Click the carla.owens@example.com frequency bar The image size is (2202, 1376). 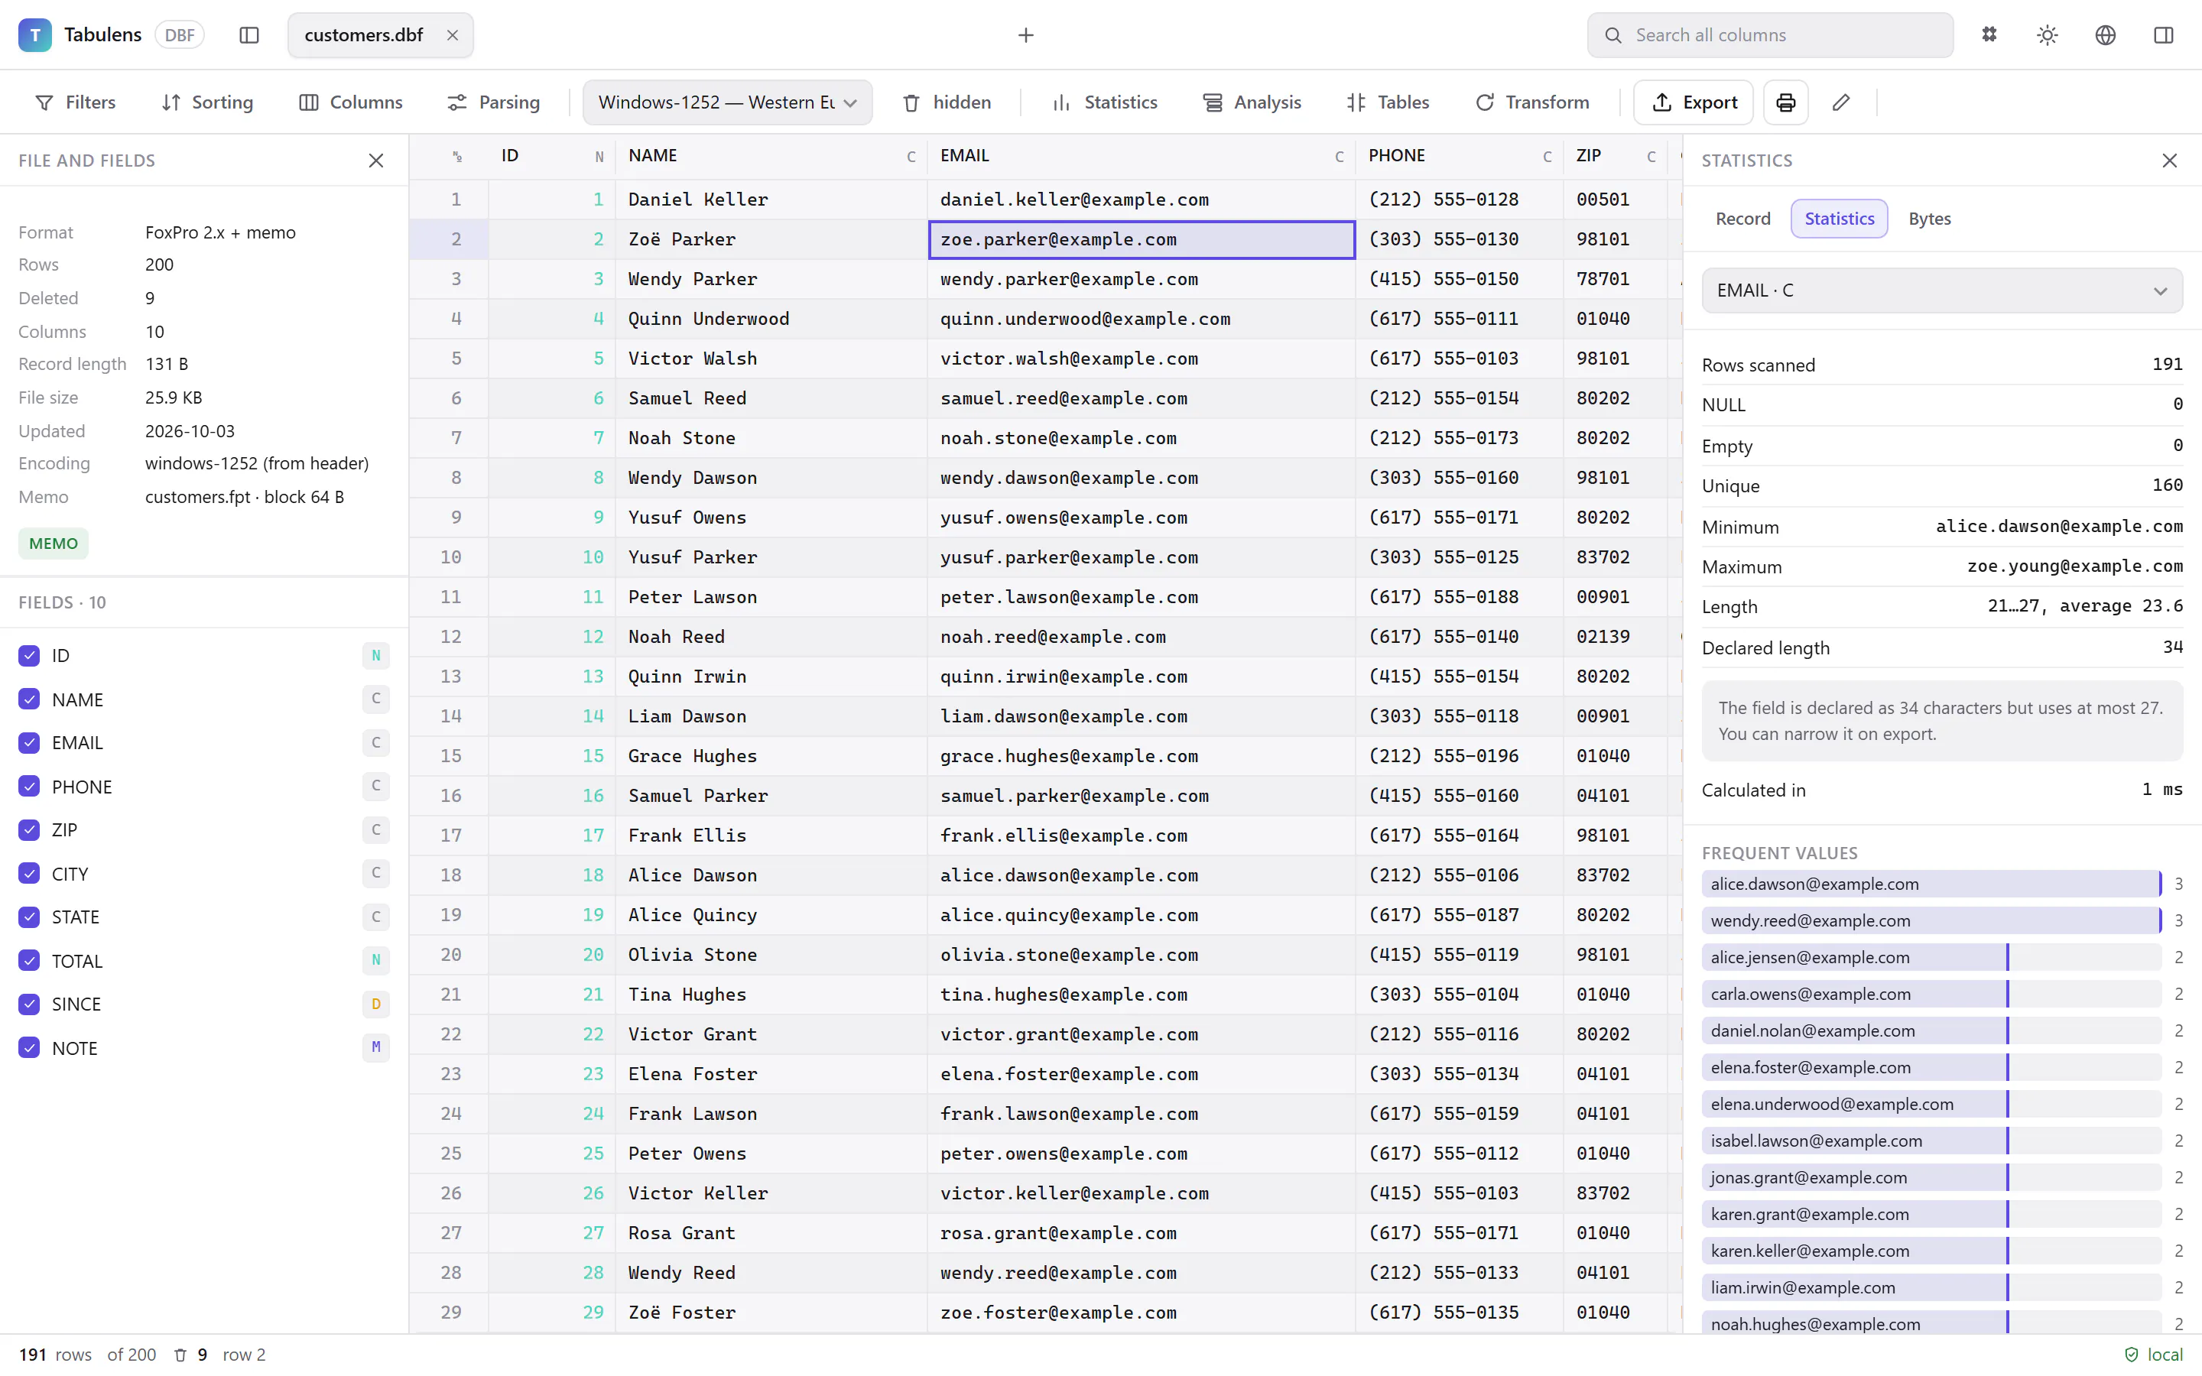tap(1932, 994)
